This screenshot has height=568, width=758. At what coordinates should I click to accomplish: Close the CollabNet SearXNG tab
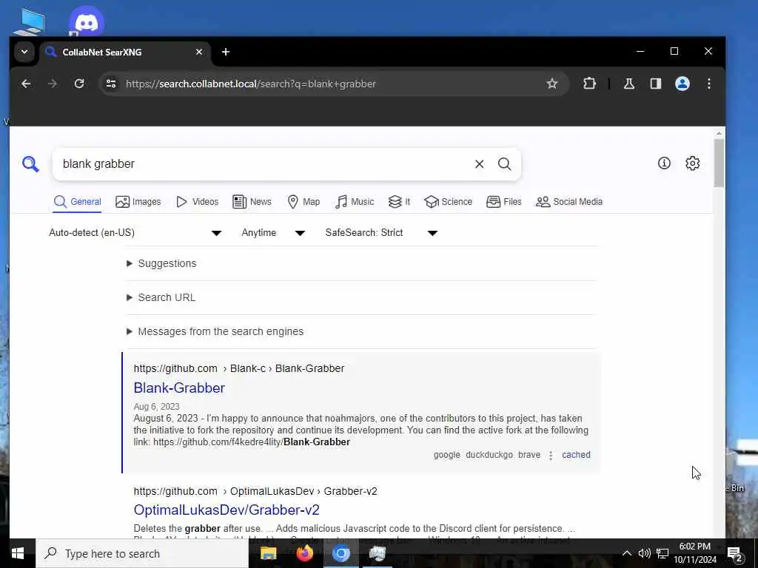pyautogui.click(x=198, y=52)
